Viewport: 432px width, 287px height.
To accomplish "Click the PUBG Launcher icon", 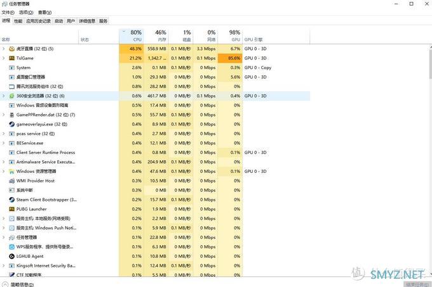I will (x=11, y=209).
